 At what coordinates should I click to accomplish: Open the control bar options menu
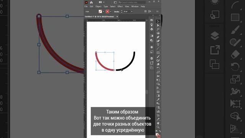[157, 11]
